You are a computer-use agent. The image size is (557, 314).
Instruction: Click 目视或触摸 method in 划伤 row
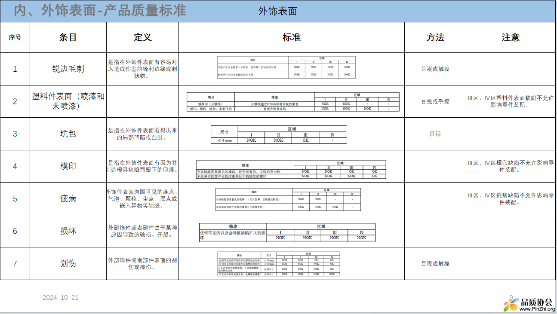[435, 264]
